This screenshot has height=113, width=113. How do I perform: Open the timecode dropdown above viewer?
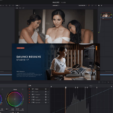point(83,5)
